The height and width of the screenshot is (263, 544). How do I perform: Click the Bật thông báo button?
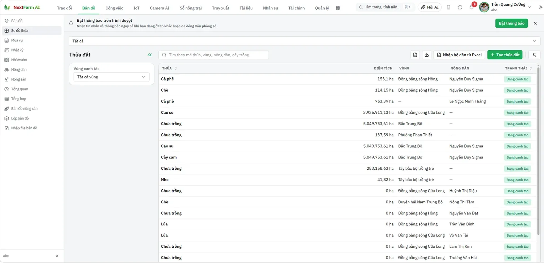511,23
